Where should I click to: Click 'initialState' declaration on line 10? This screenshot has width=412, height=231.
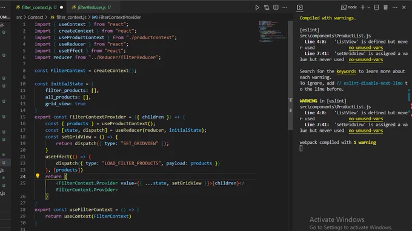[x=67, y=84]
